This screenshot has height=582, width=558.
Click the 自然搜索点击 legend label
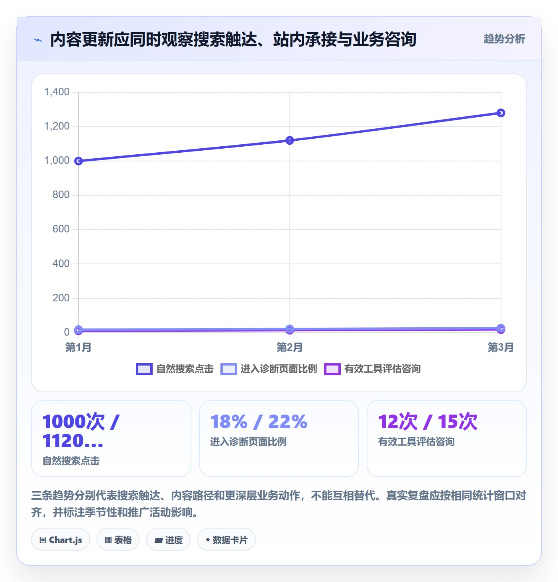click(185, 369)
